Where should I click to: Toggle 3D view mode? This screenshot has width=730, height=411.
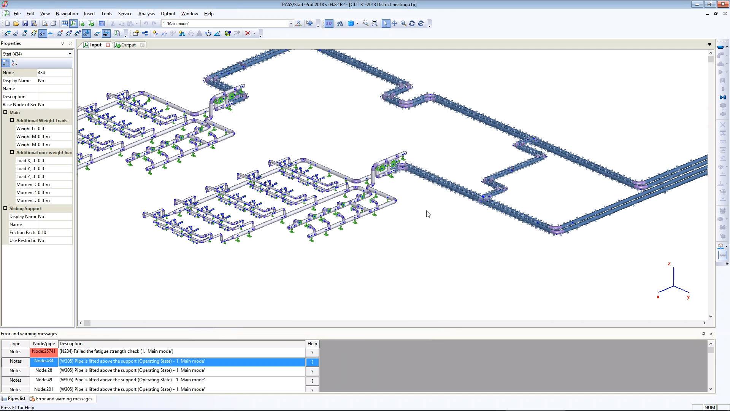(x=328, y=23)
